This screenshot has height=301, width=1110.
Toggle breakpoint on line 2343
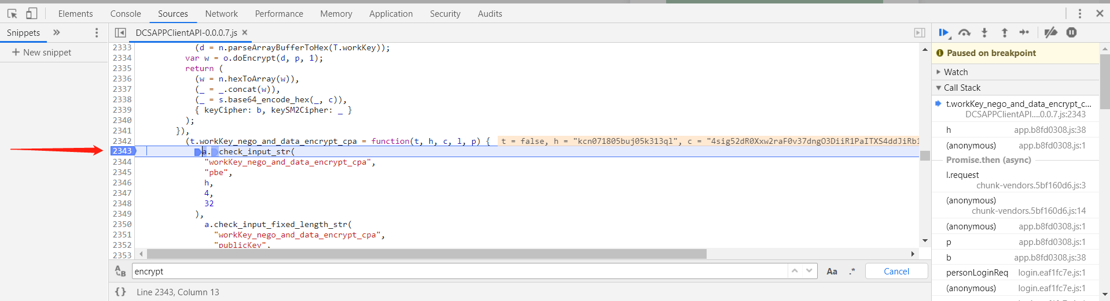[x=122, y=151]
